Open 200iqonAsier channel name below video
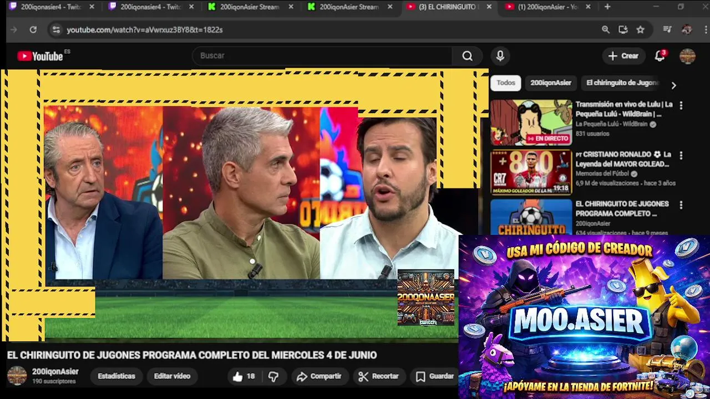The height and width of the screenshot is (399, 710). click(x=55, y=371)
